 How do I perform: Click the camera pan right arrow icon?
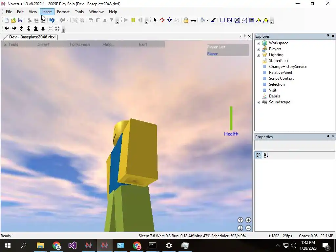click(14, 28)
